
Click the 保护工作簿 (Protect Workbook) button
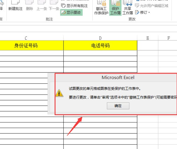(115, 8)
